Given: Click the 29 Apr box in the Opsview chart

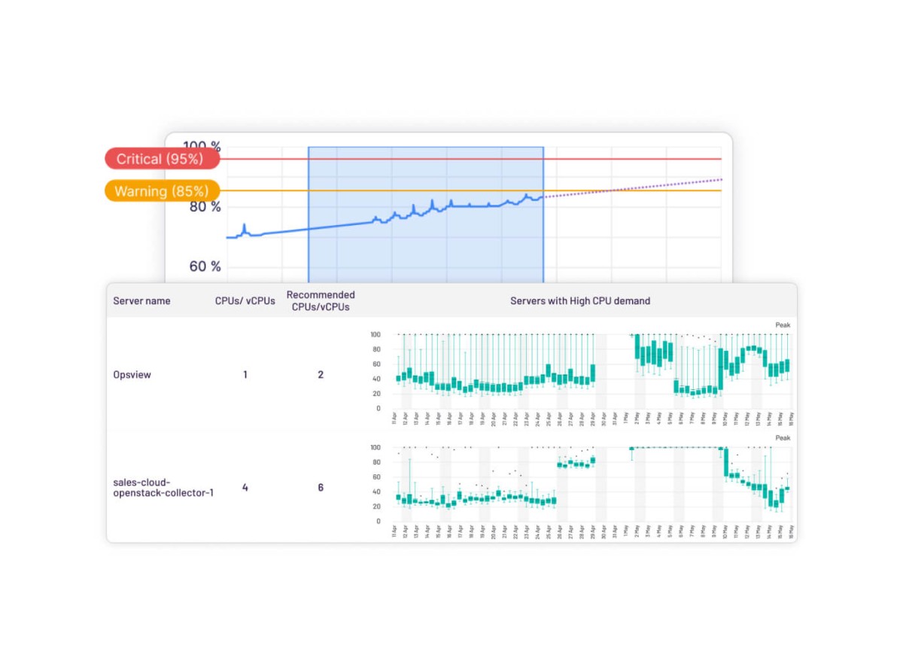Looking at the screenshot, I should pyautogui.click(x=593, y=374).
